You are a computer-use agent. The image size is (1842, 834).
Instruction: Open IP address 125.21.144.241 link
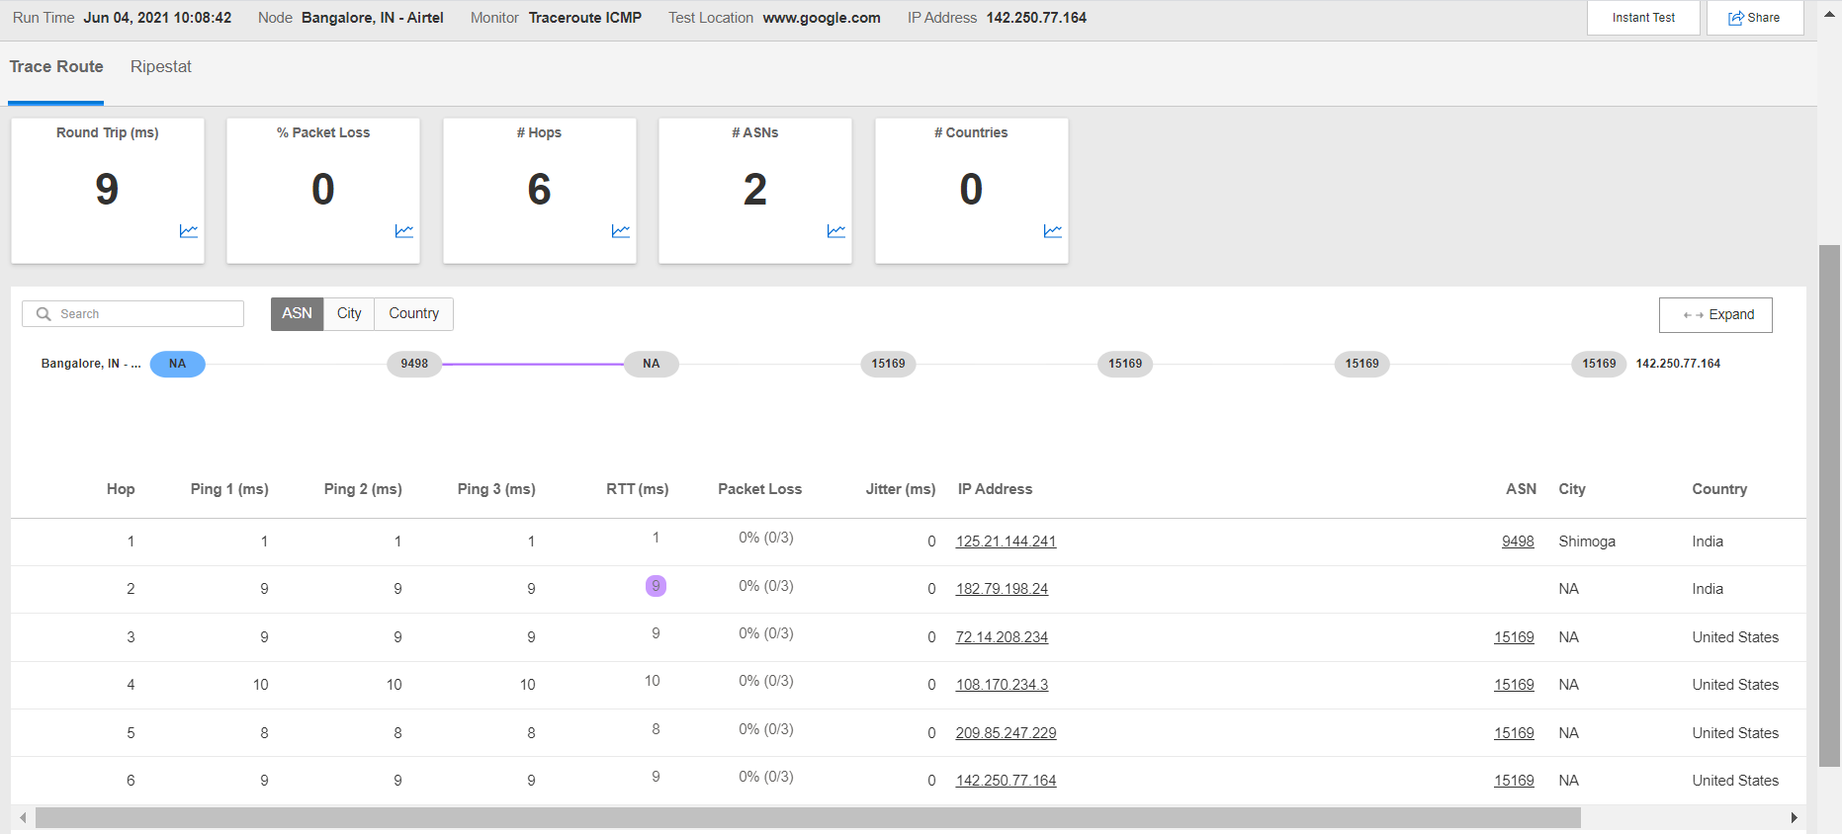pos(1006,542)
